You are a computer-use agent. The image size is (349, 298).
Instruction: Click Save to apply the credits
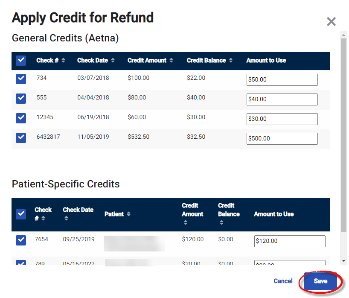pos(320,281)
